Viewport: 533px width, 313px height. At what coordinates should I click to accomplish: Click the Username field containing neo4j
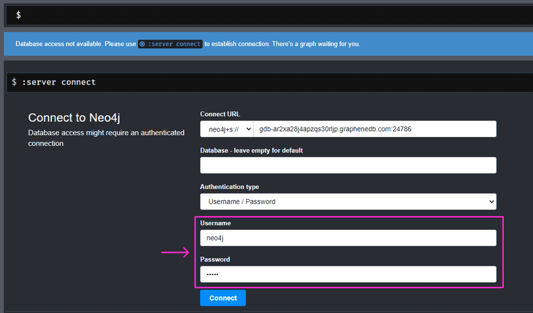348,238
